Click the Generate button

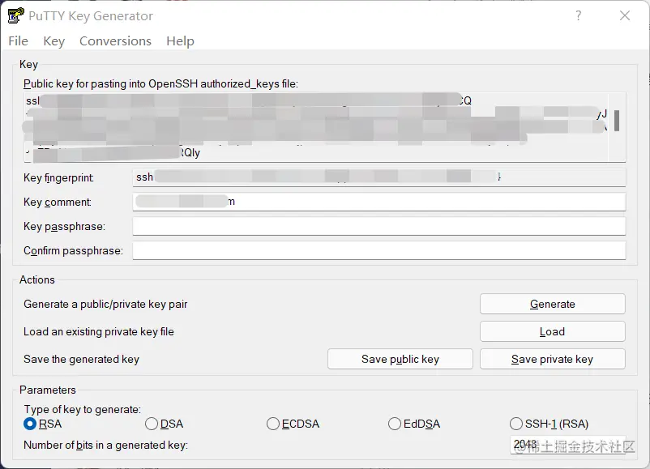click(x=552, y=304)
